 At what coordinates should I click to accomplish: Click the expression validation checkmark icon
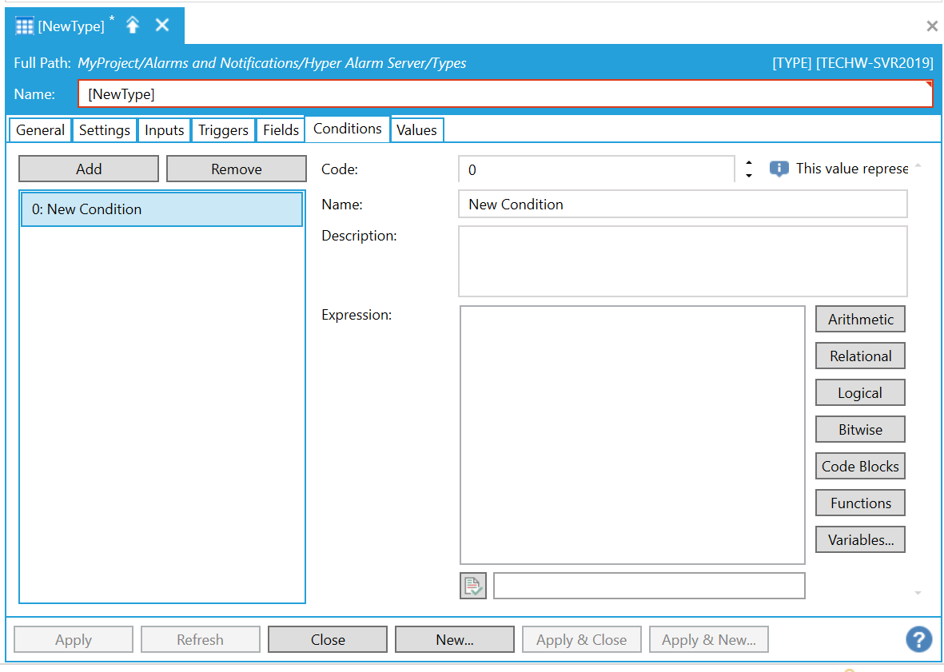click(473, 586)
